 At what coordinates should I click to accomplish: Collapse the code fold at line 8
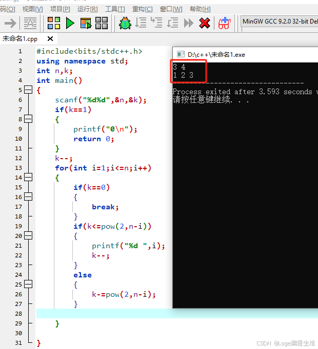click(x=28, y=119)
